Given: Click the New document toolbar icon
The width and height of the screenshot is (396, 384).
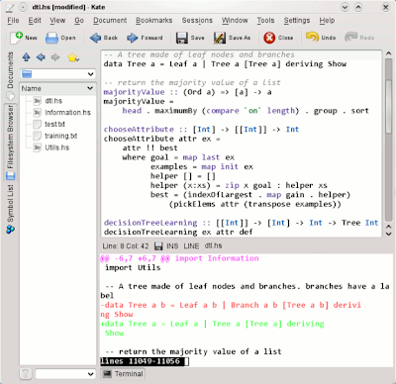Looking at the screenshot, I should pos(17,38).
